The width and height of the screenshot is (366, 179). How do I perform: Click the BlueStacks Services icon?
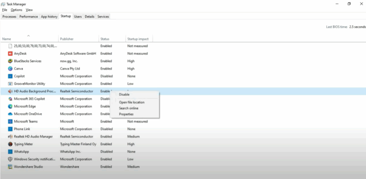tap(10, 61)
